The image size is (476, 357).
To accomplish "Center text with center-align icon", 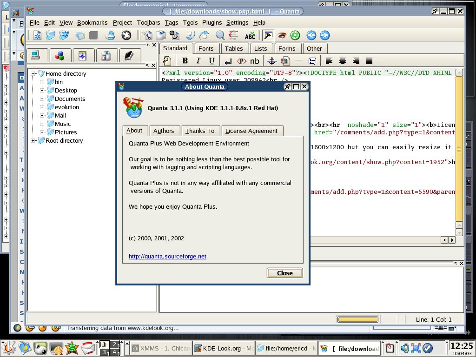I will click(x=343, y=61).
